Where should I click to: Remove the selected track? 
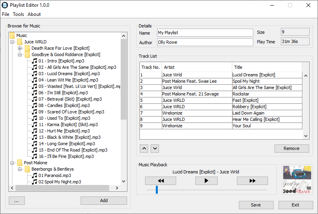point(292,149)
